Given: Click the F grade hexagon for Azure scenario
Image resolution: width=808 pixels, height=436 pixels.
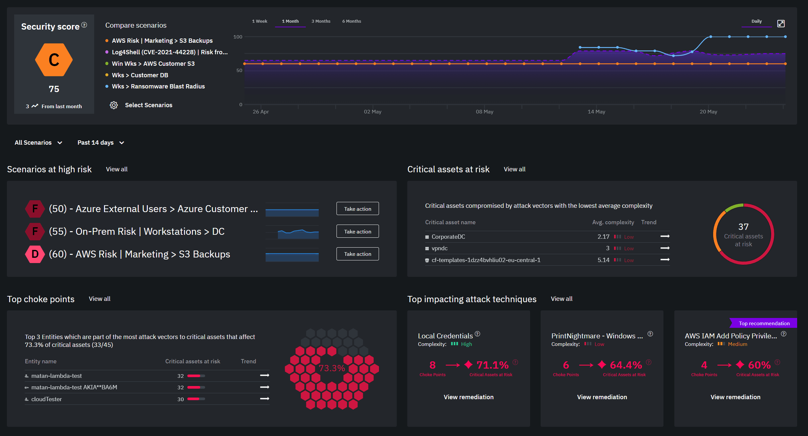Looking at the screenshot, I should (x=35, y=209).
